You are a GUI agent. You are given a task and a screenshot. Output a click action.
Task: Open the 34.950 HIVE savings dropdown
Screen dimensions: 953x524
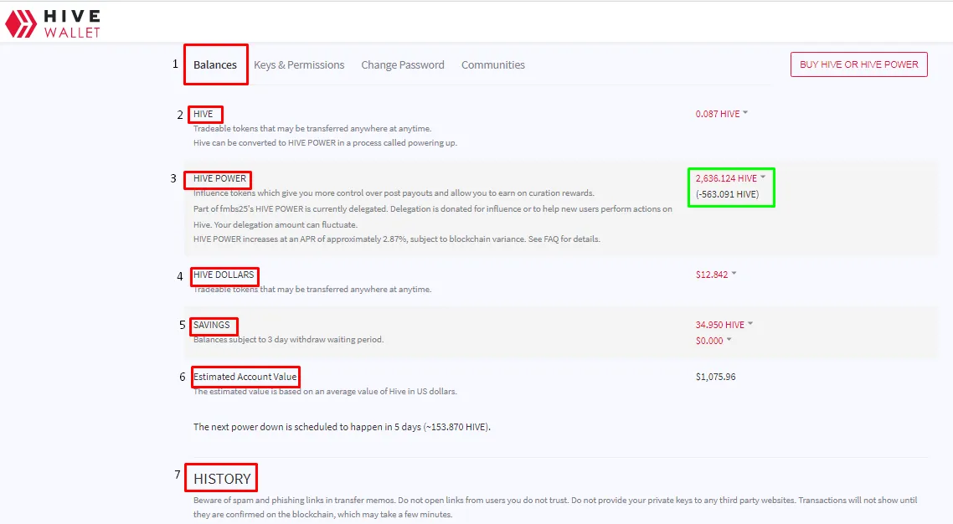point(724,325)
